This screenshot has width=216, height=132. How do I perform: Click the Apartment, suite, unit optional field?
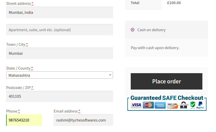pyautogui.click(x=60, y=30)
